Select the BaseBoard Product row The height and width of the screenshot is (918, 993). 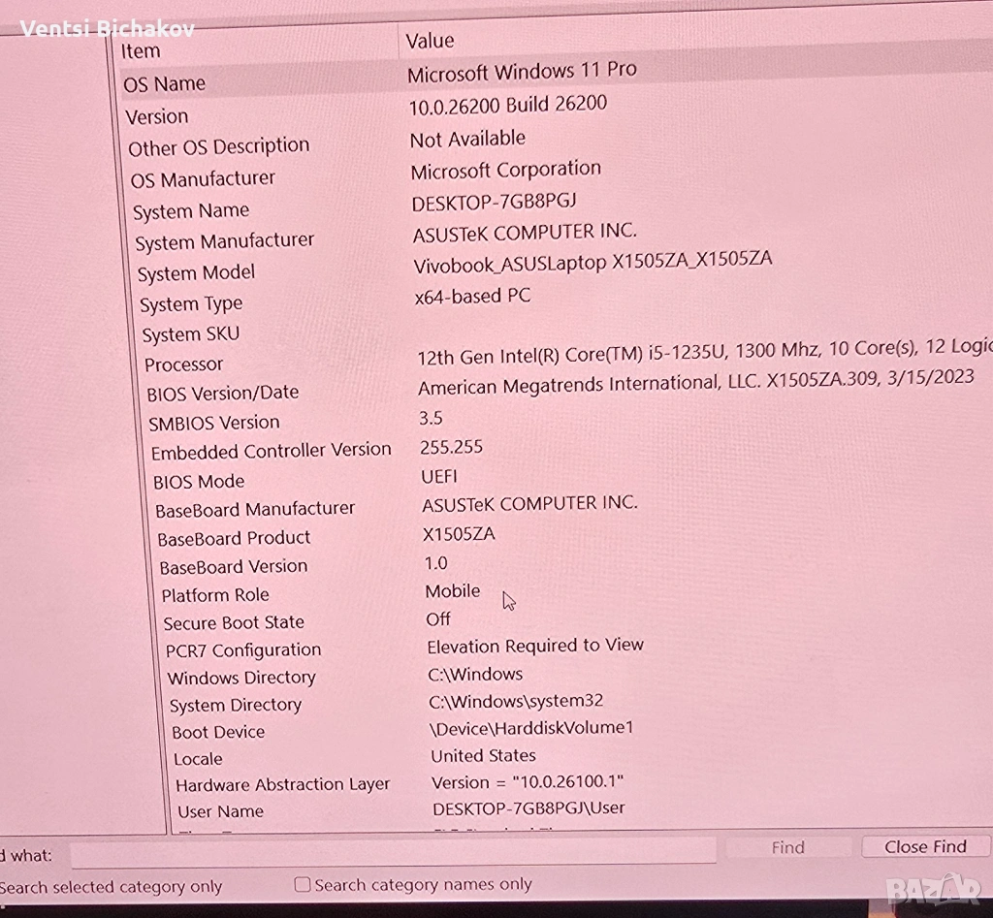[234, 538]
